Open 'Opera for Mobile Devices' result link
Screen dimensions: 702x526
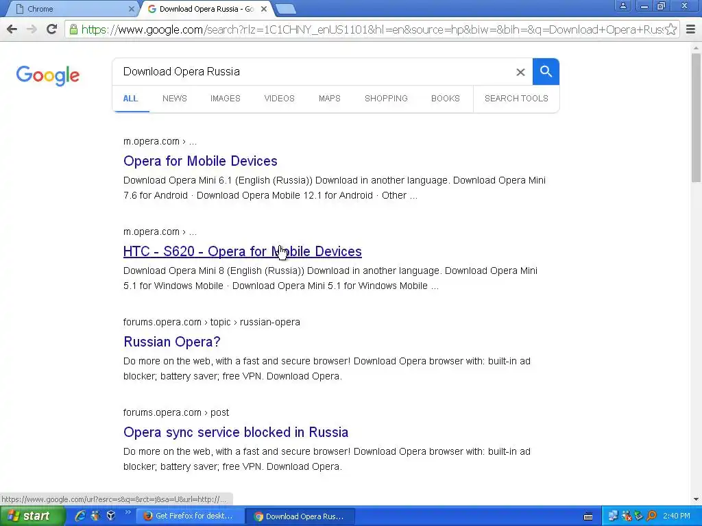click(200, 161)
